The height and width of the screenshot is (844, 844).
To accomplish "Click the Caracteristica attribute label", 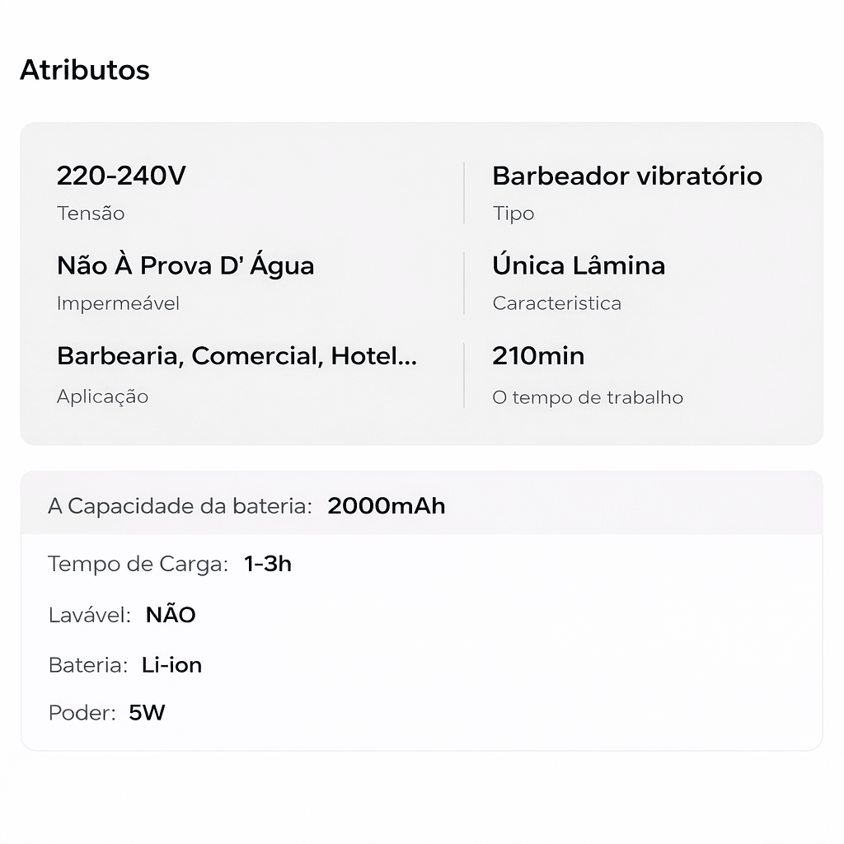I will (557, 303).
